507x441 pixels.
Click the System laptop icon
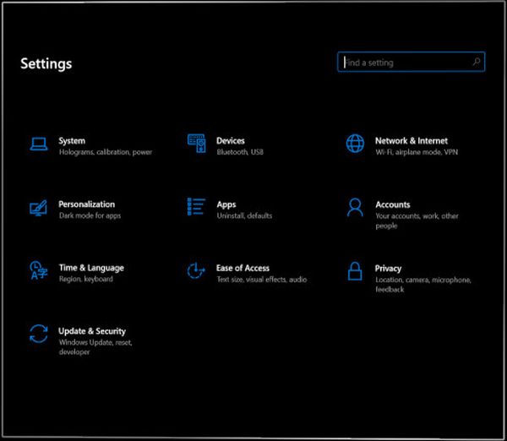click(x=39, y=144)
